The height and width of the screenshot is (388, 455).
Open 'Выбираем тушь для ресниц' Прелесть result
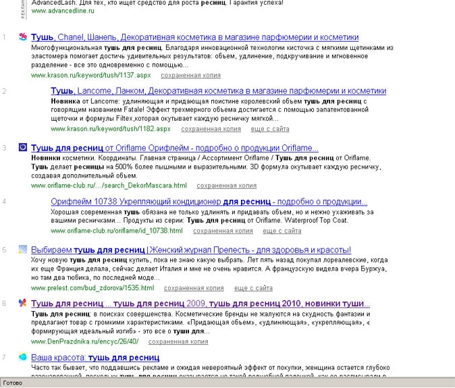(191, 250)
